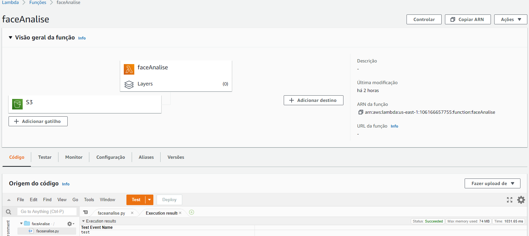Open Info link next to URL da função

click(x=394, y=126)
